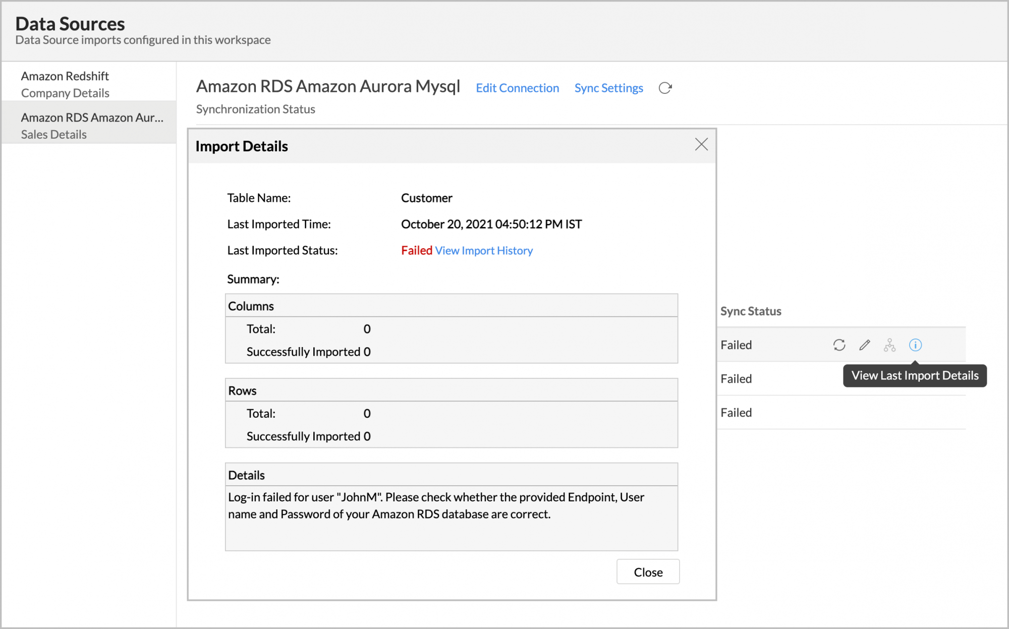1009x629 pixels.
Task: Click the Columns summary section header
Action: tap(452, 306)
